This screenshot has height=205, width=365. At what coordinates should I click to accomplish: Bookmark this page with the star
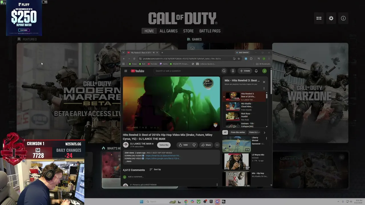tap(239, 59)
